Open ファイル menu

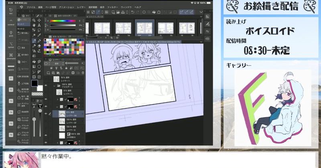pos(31,7)
